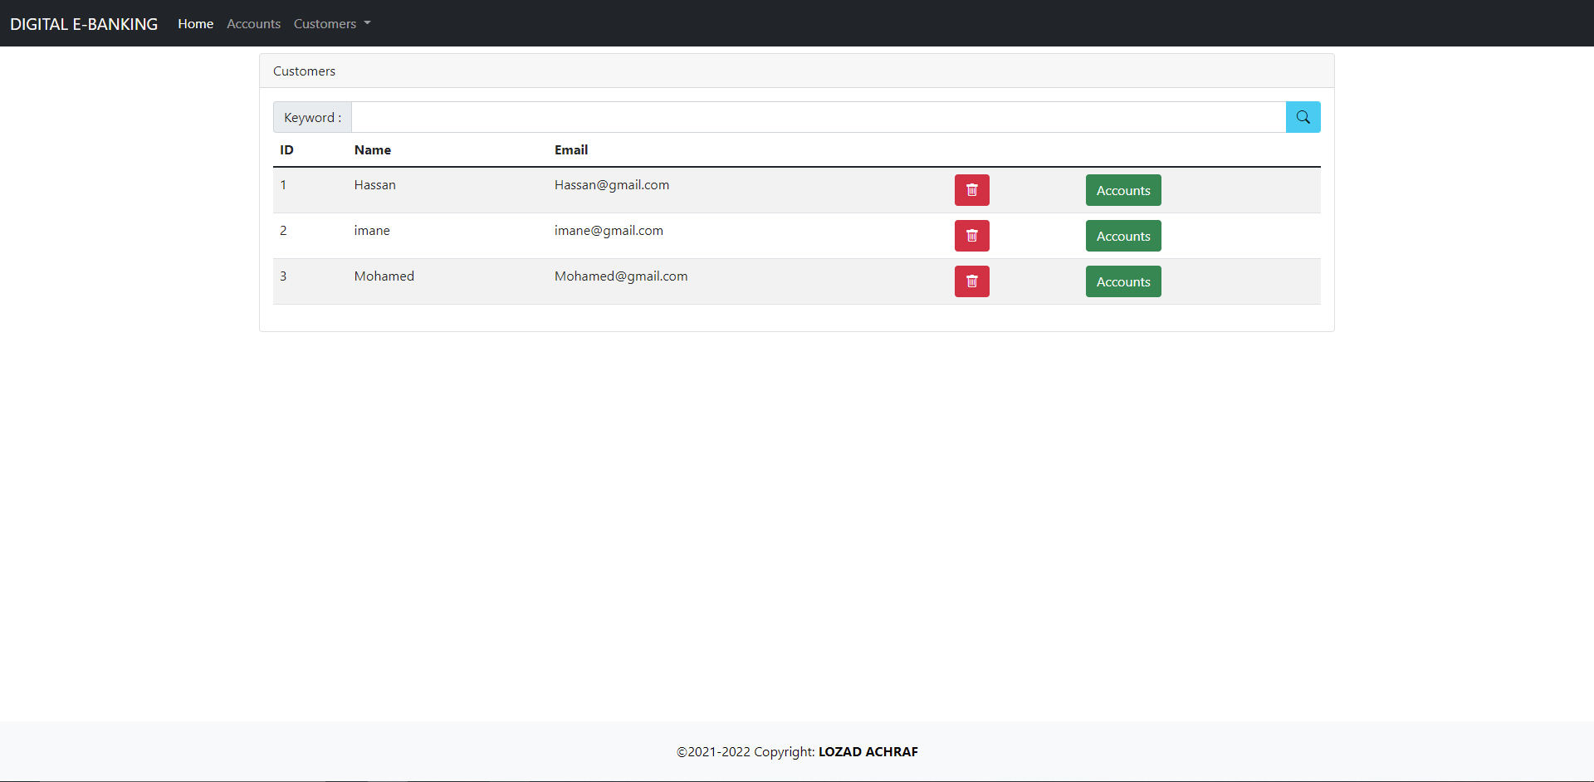Expand the Customers navigation caret
This screenshot has height=782, width=1594.
[367, 24]
